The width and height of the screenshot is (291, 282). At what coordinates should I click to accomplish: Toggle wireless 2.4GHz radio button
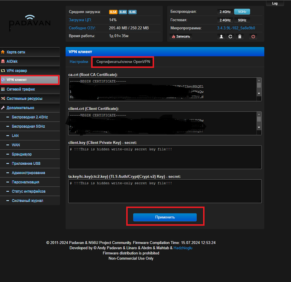coord(225,12)
